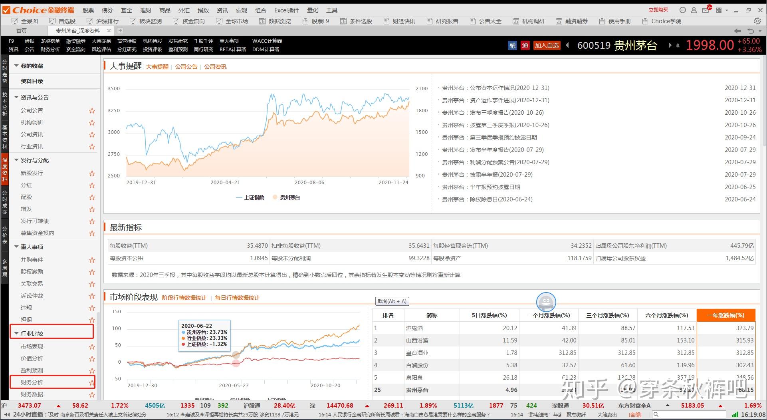Favorite 并购事件 with its star
767x420 pixels.
pyautogui.click(x=92, y=260)
